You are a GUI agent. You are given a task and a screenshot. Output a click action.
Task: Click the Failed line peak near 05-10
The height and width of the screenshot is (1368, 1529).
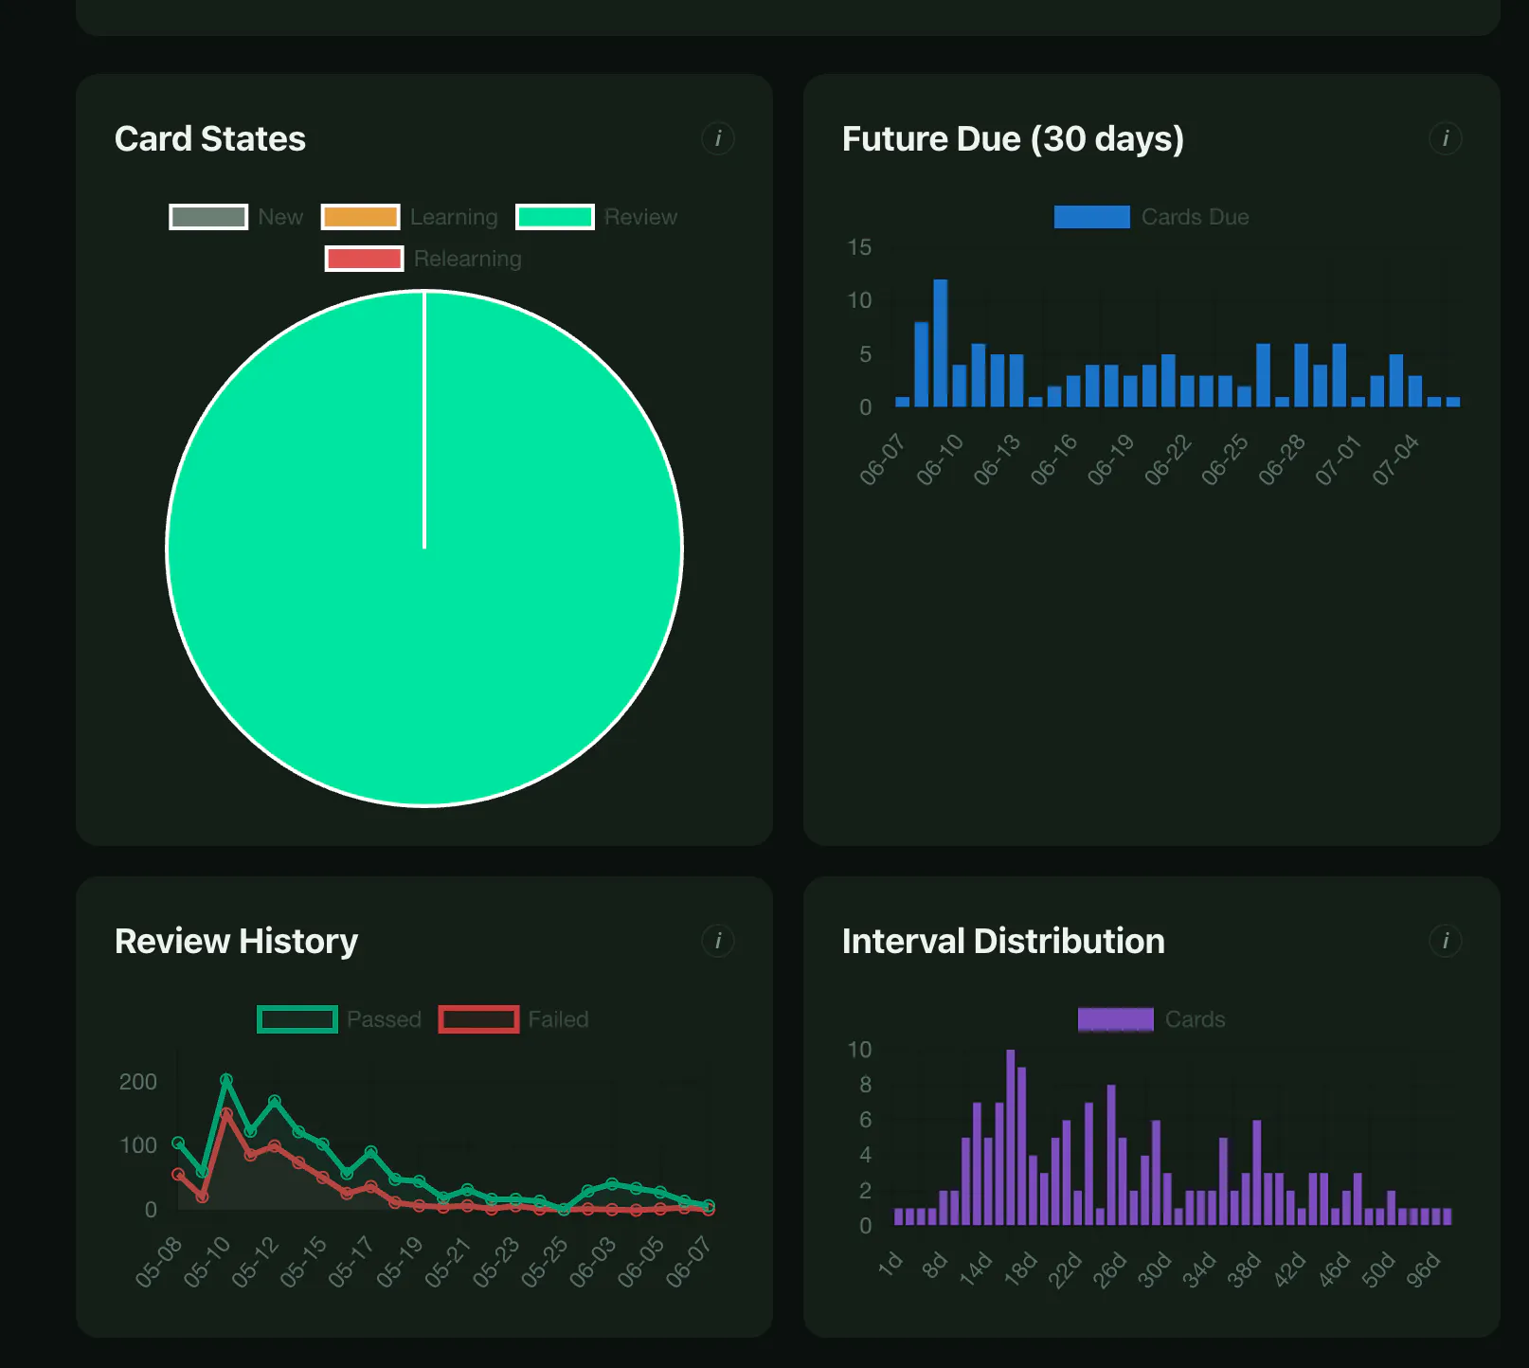pos(226,1114)
